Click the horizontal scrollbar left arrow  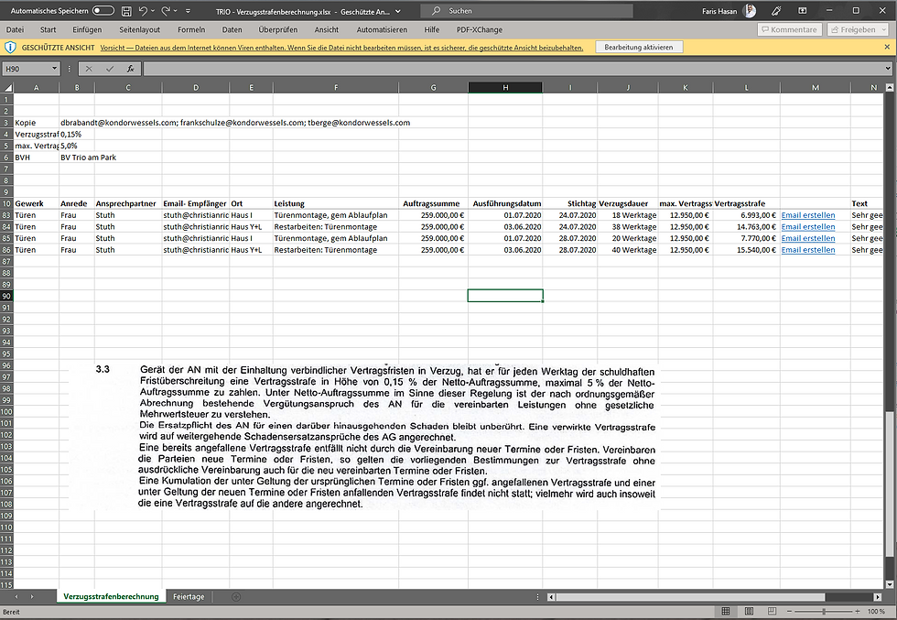click(x=551, y=596)
